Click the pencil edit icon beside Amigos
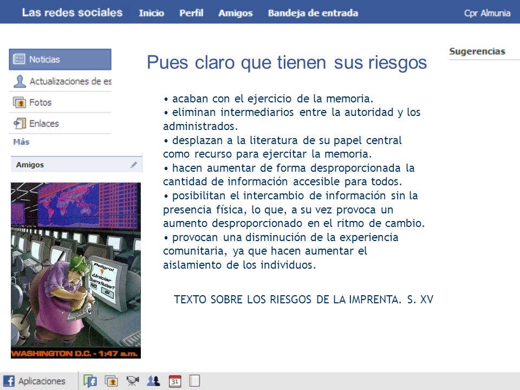The height and width of the screenshot is (390, 520). point(134,165)
